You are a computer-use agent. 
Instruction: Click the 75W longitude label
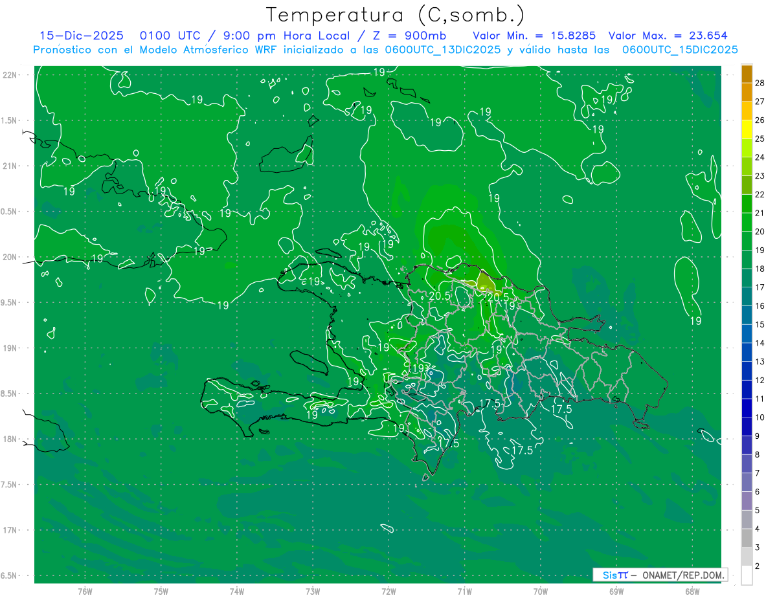coord(161,592)
